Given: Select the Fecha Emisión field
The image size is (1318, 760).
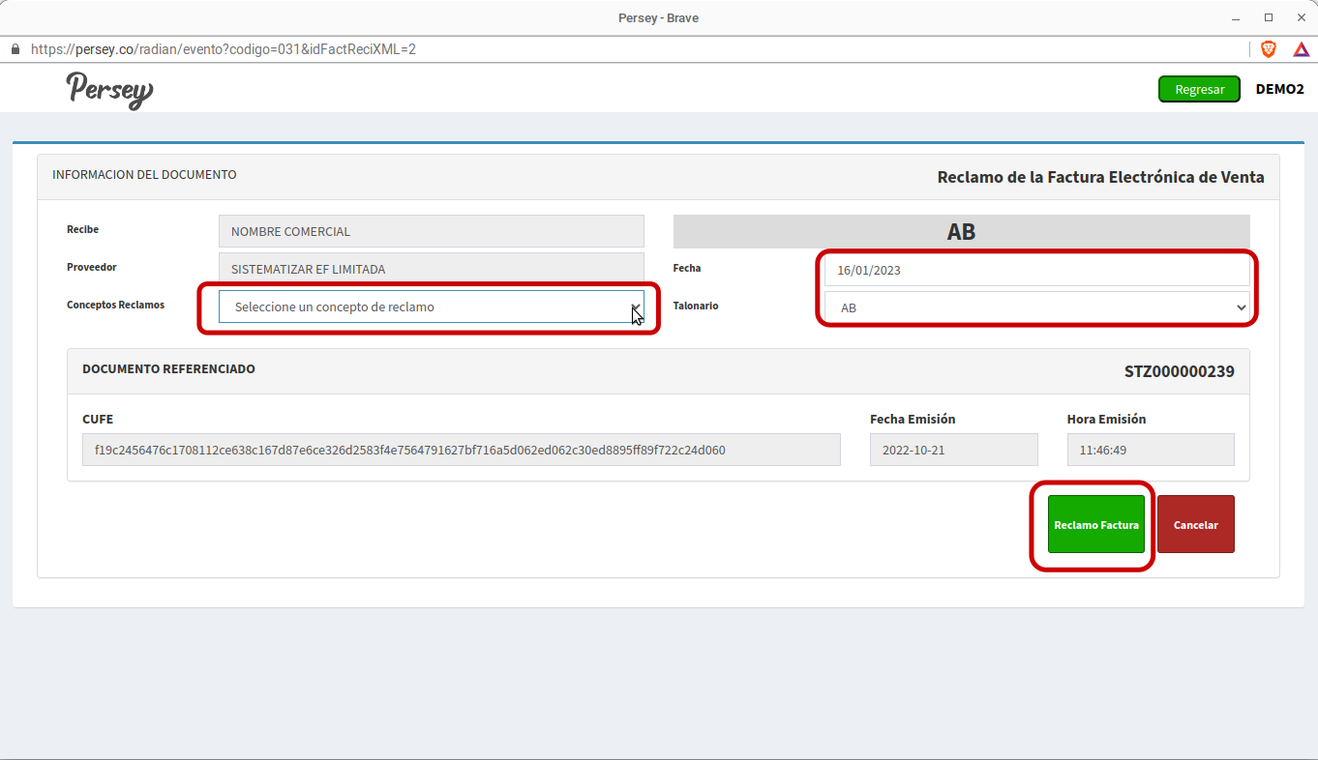Looking at the screenshot, I should (953, 450).
